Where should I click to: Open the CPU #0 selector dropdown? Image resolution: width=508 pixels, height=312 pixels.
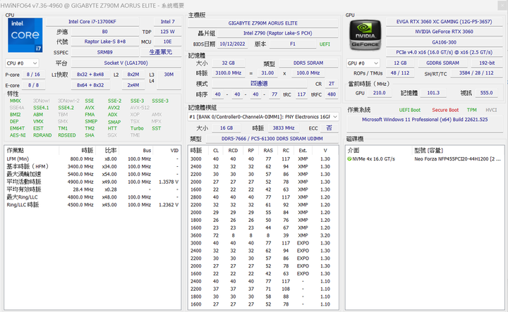pos(22,63)
